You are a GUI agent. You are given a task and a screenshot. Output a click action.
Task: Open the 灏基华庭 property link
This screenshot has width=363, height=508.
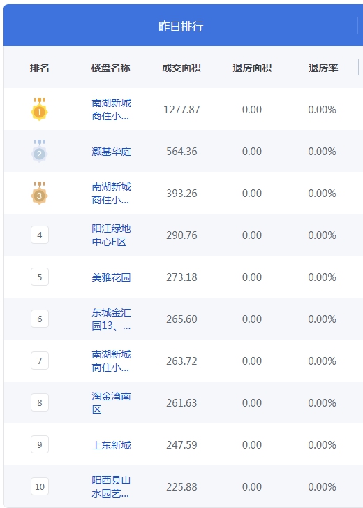point(111,152)
